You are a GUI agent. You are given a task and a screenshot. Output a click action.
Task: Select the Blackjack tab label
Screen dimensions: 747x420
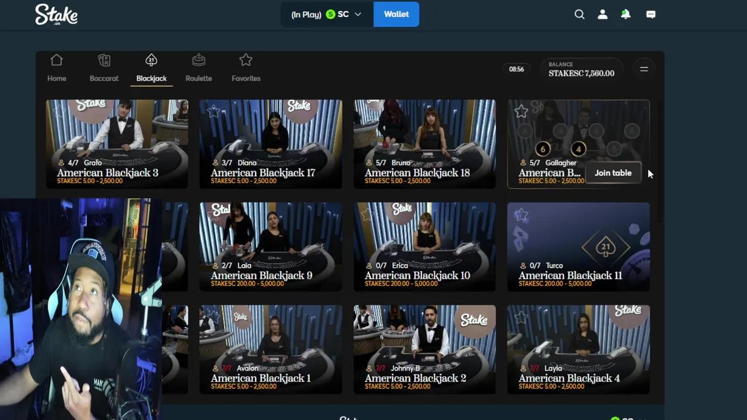coord(151,78)
